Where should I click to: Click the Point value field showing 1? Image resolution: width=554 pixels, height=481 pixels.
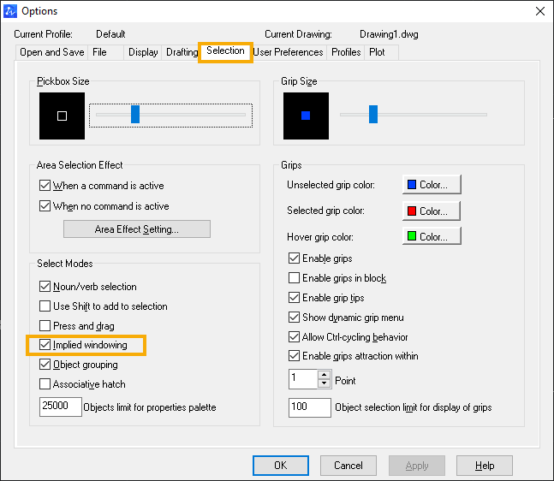click(x=303, y=379)
